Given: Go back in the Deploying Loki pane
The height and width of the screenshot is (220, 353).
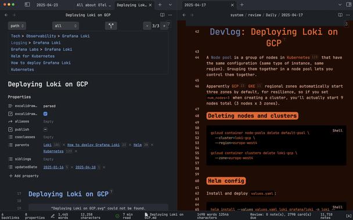Looking at the screenshot, I should click(6, 15).
